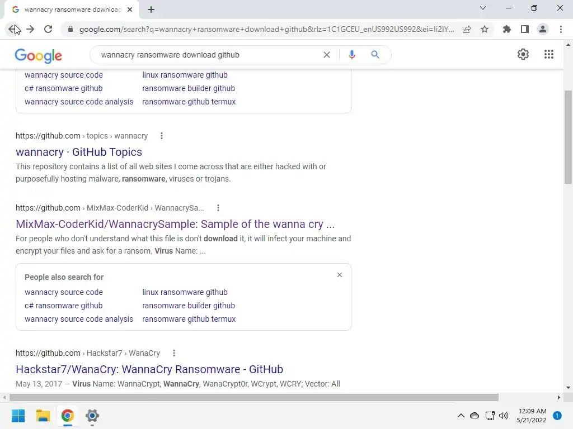Open options for the GitHub Topics result
The height and width of the screenshot is (429, 573).
[162, 136]
